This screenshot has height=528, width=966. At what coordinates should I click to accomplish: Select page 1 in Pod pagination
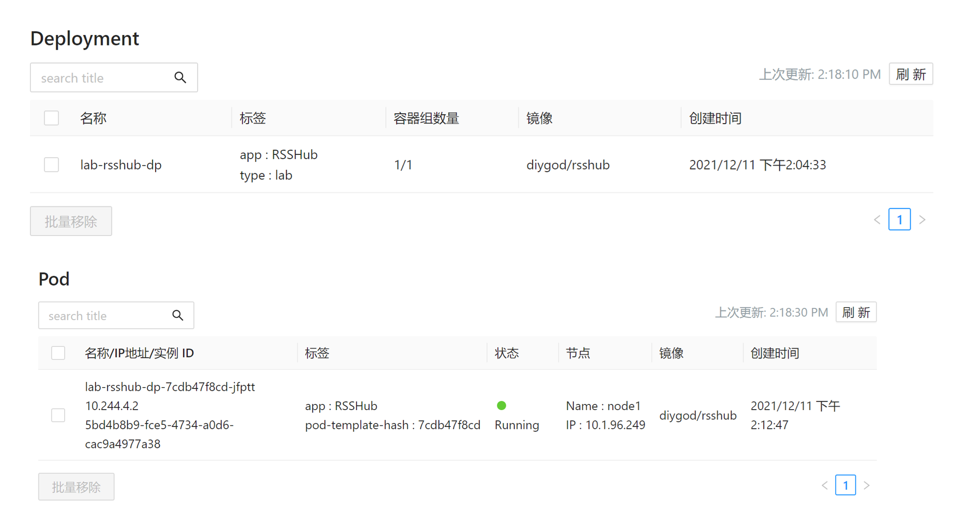[x=846, y=485]
